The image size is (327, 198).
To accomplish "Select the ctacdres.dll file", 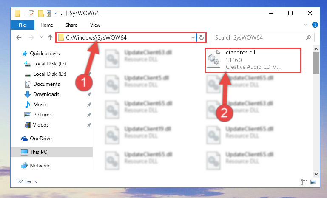I will click(253, 60).
